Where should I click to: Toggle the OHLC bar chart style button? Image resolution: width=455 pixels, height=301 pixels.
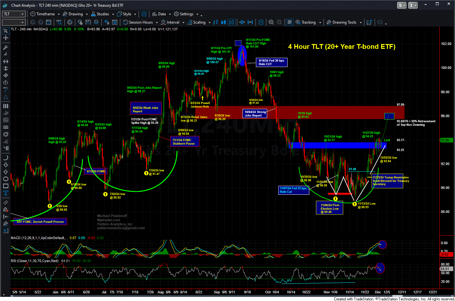coord(215,22)
